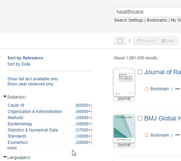181x161 pixels.
Task: Filter by the Covid-19 subject
Action: [16, 105]
